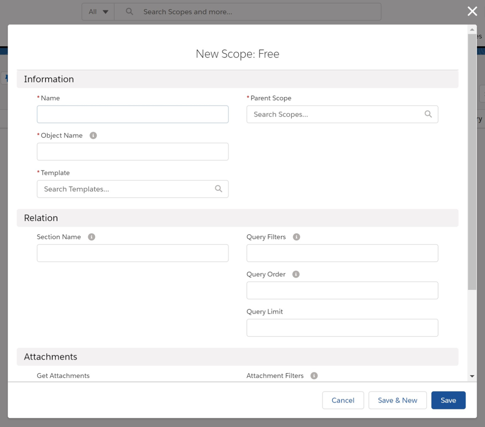Click the Attachment Filters info icon
This screenshot has height=427, width=485.
(x=314, y=375)
